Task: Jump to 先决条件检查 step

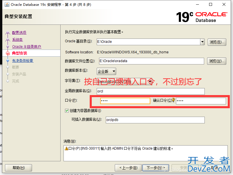Action: 23,61
